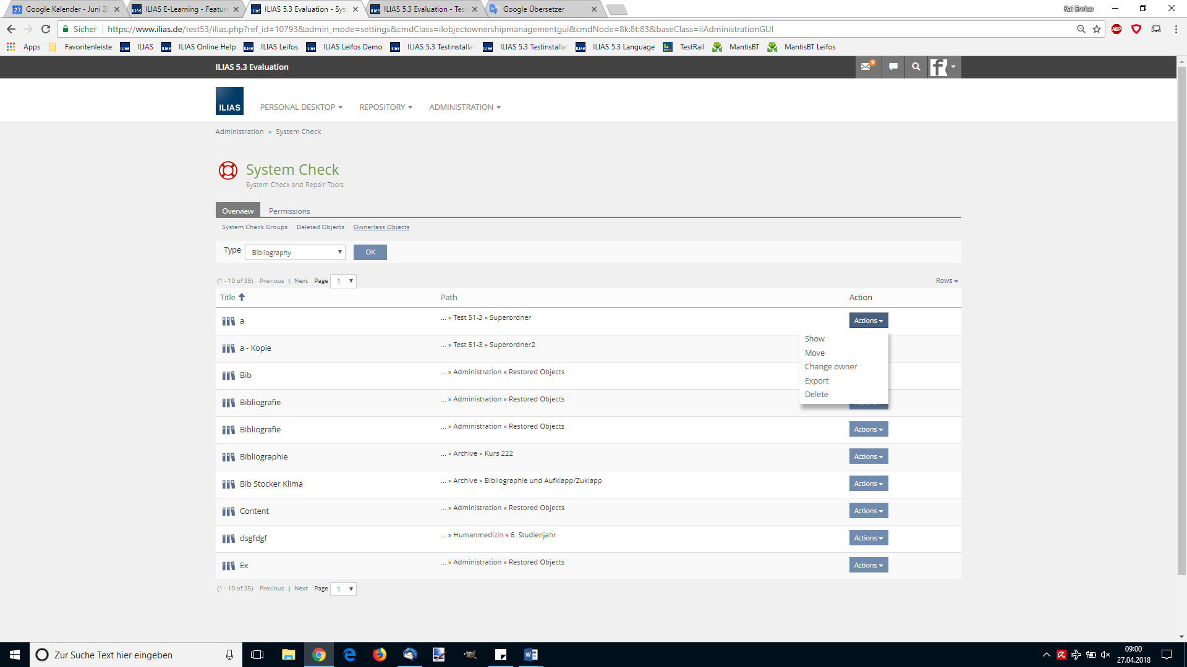
Task: Choose Change owner from actions menu
Action: [830, 367]
